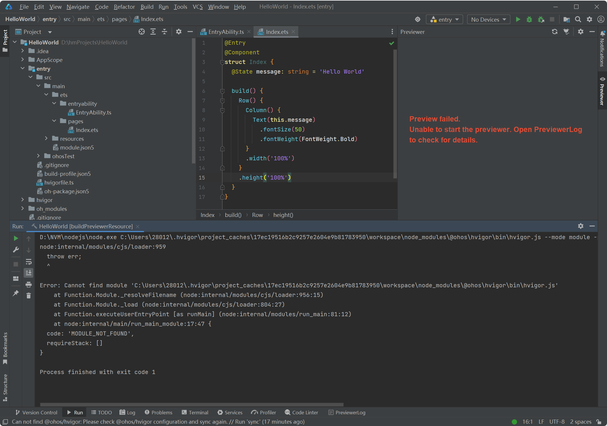Toggle Project side tool window
Screen dimensions: 607x426
pyautogui.click(x=5, y=41)
